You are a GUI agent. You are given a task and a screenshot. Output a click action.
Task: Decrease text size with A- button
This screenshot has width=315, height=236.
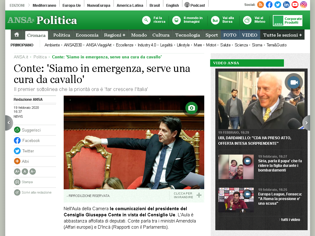pos(33,171)
